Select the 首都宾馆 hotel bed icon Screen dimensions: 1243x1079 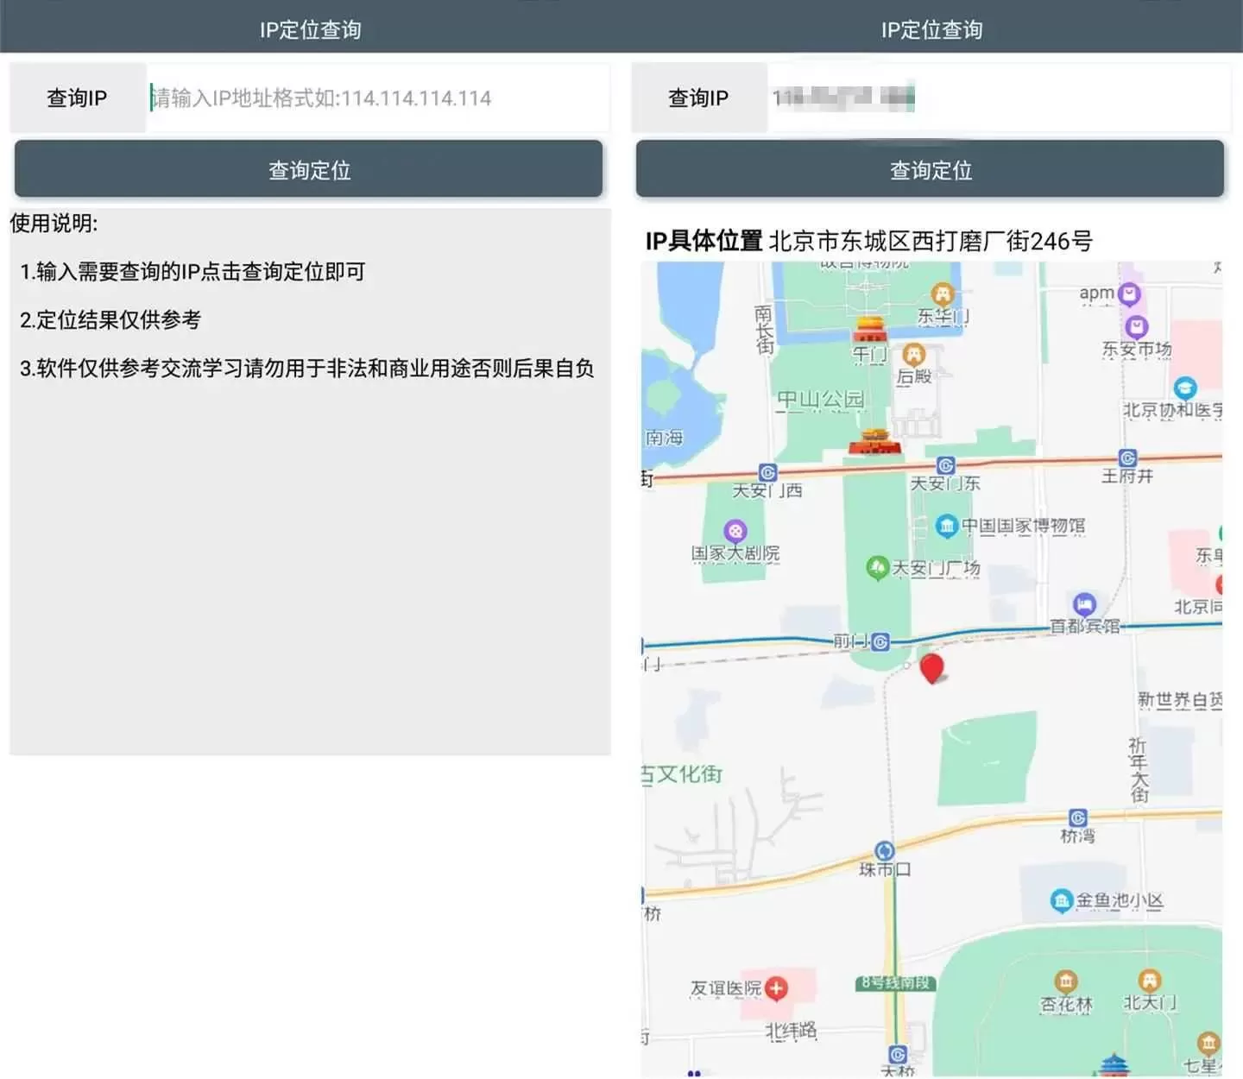pos(1083,604)
